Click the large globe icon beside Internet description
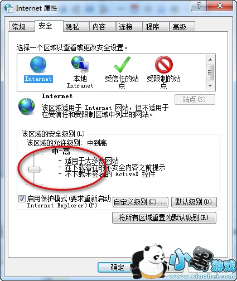Image resolution: width=237 pixels, height=281 pixels. 26,106
